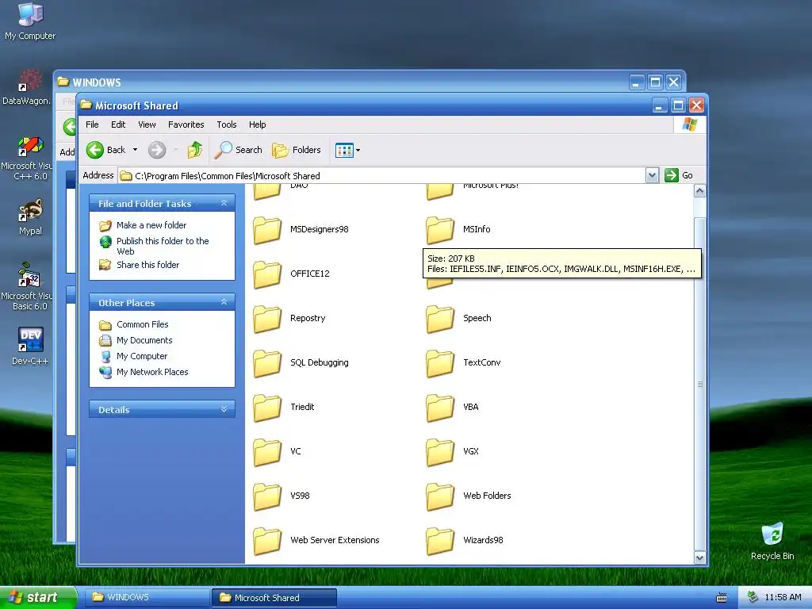
Task: Toggle the Folders pane
Action: coord(297,150)
